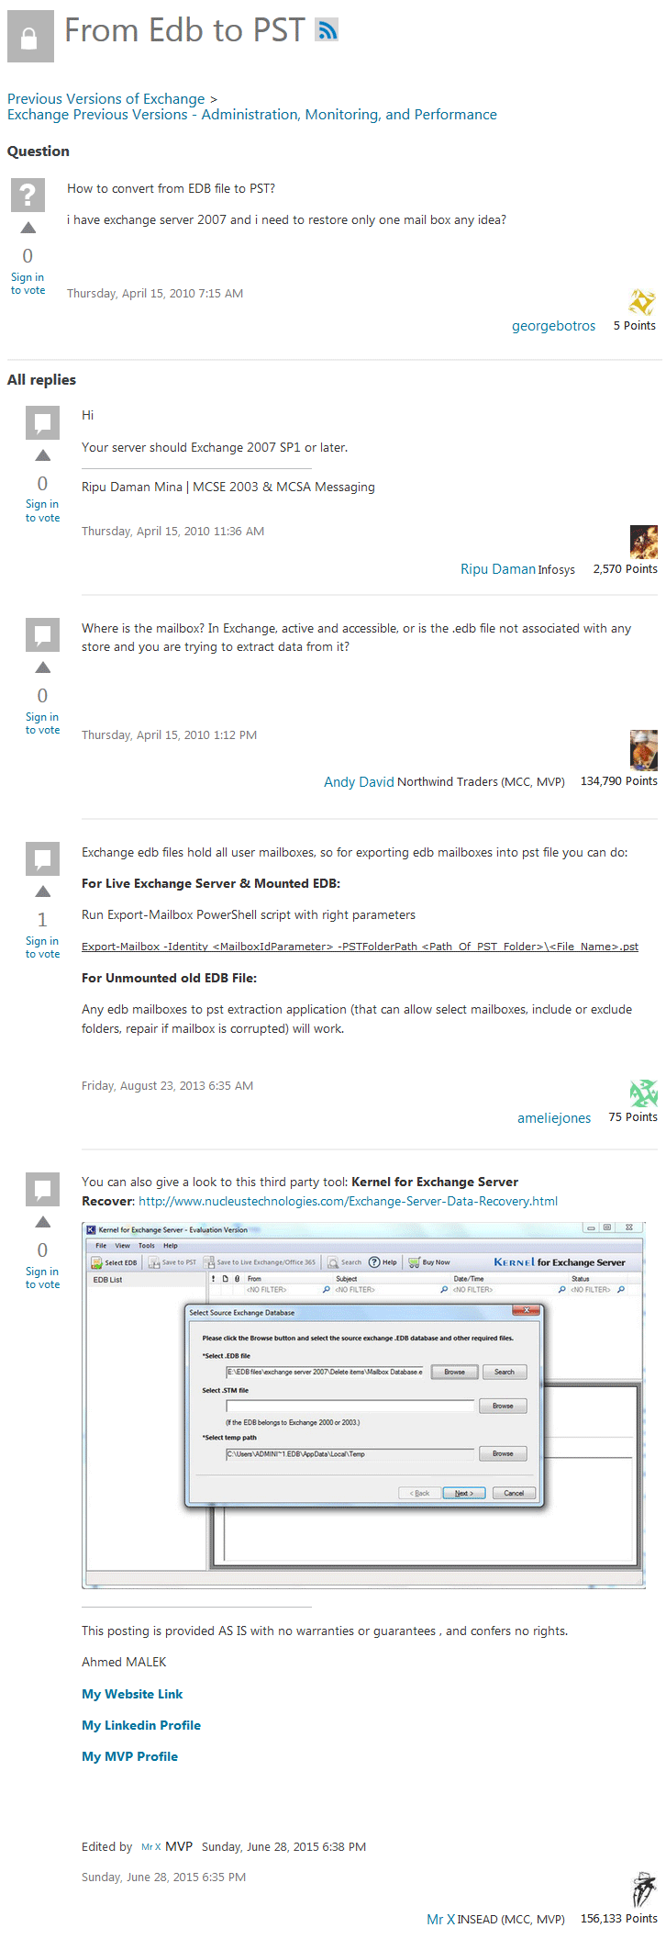
Task: Open Mr X avatar image
Action: point(644,1890)
